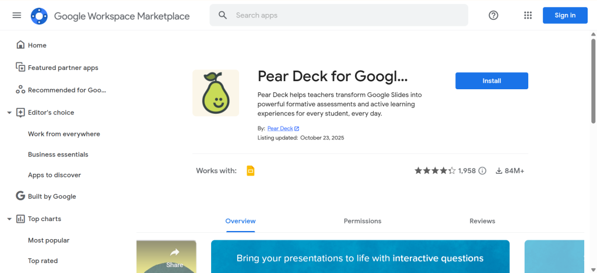Viewport: 597px width, 273px height.
Task: Open the Google apps grid
Action: [x=528, y=15]
